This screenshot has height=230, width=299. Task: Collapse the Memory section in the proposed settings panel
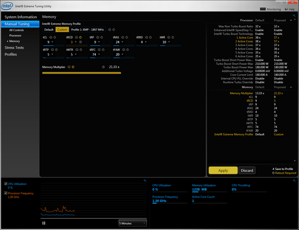[291, 87]
